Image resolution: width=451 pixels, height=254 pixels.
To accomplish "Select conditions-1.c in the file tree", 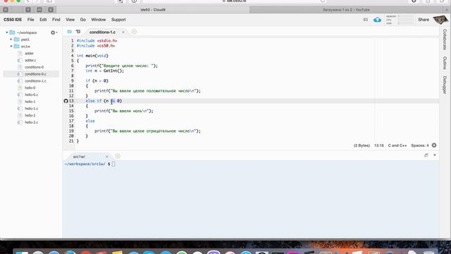I will (x=35, y=81).
